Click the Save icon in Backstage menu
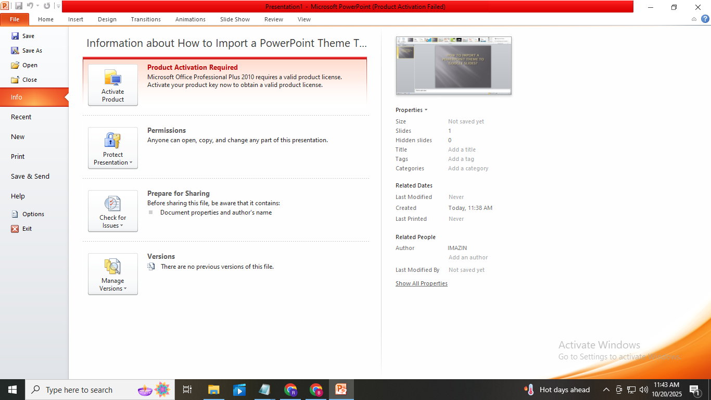The width and height of the screenshot is (711, 400). pos(15,36)
